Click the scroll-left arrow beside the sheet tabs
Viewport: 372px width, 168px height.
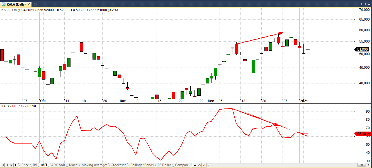209,165
